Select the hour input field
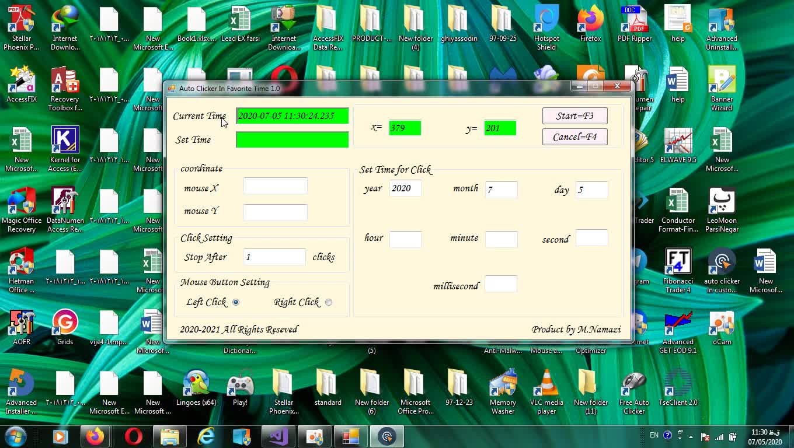794x448 pixels. tap(405, 239)
